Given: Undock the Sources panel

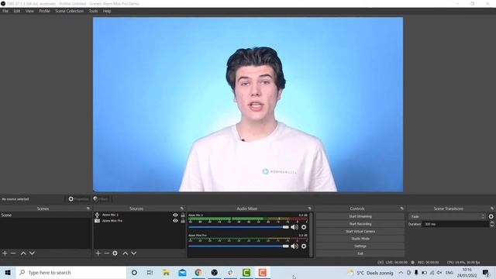Looking at the screenshot, I should (x=182, y=208).
